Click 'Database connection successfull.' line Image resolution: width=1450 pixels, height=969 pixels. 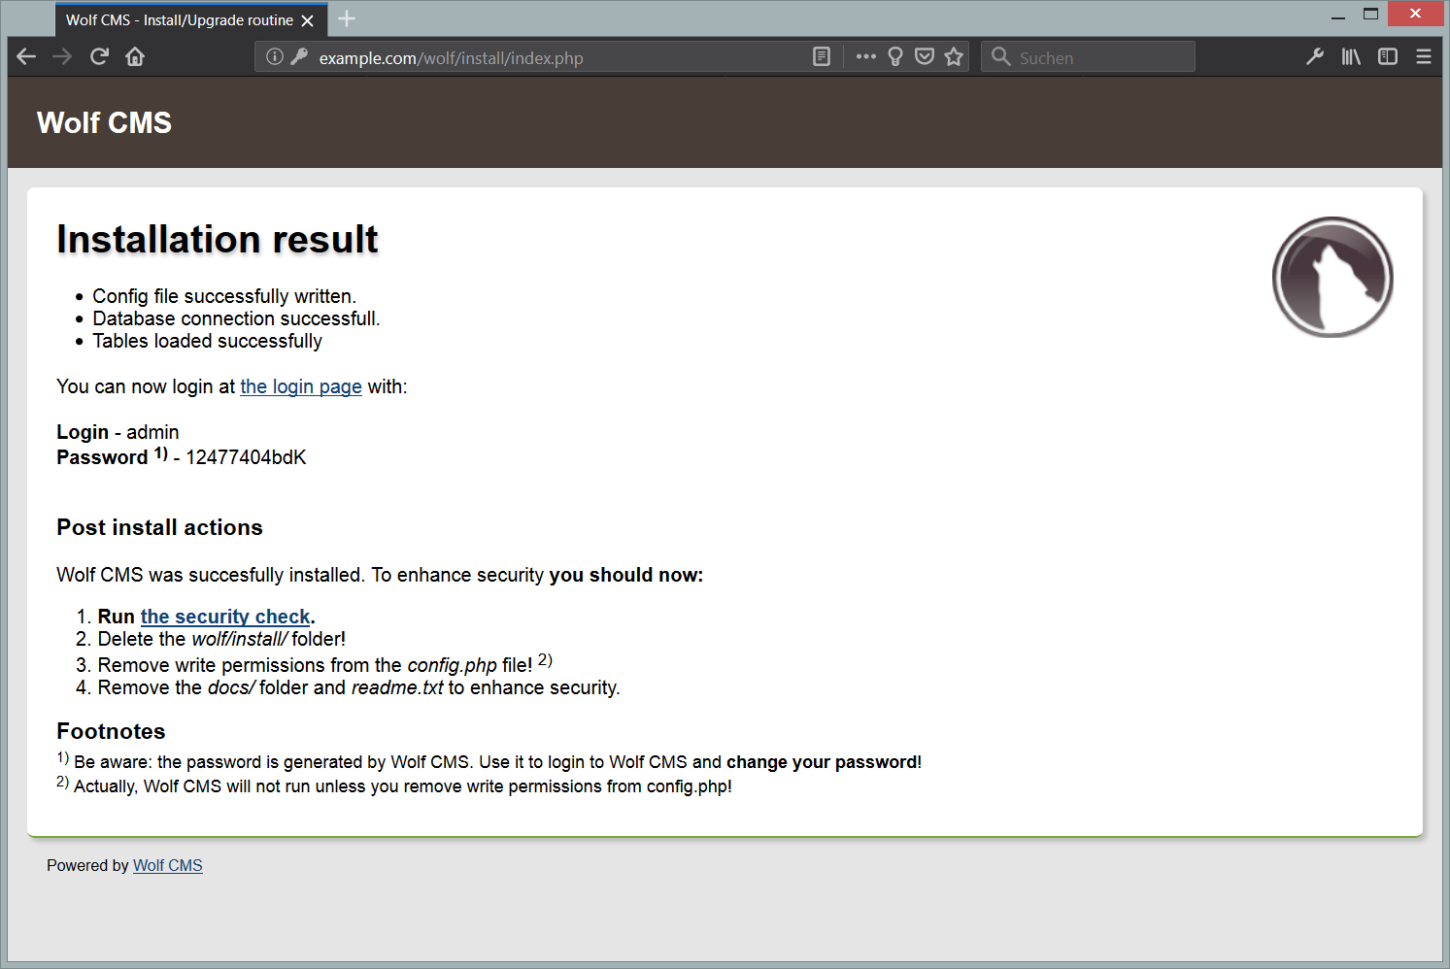(x=236, y=318)
